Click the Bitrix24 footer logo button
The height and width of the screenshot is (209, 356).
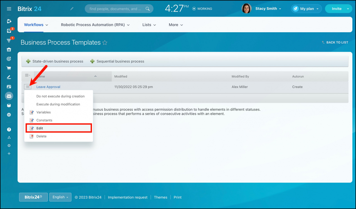(x=33, y=197)
